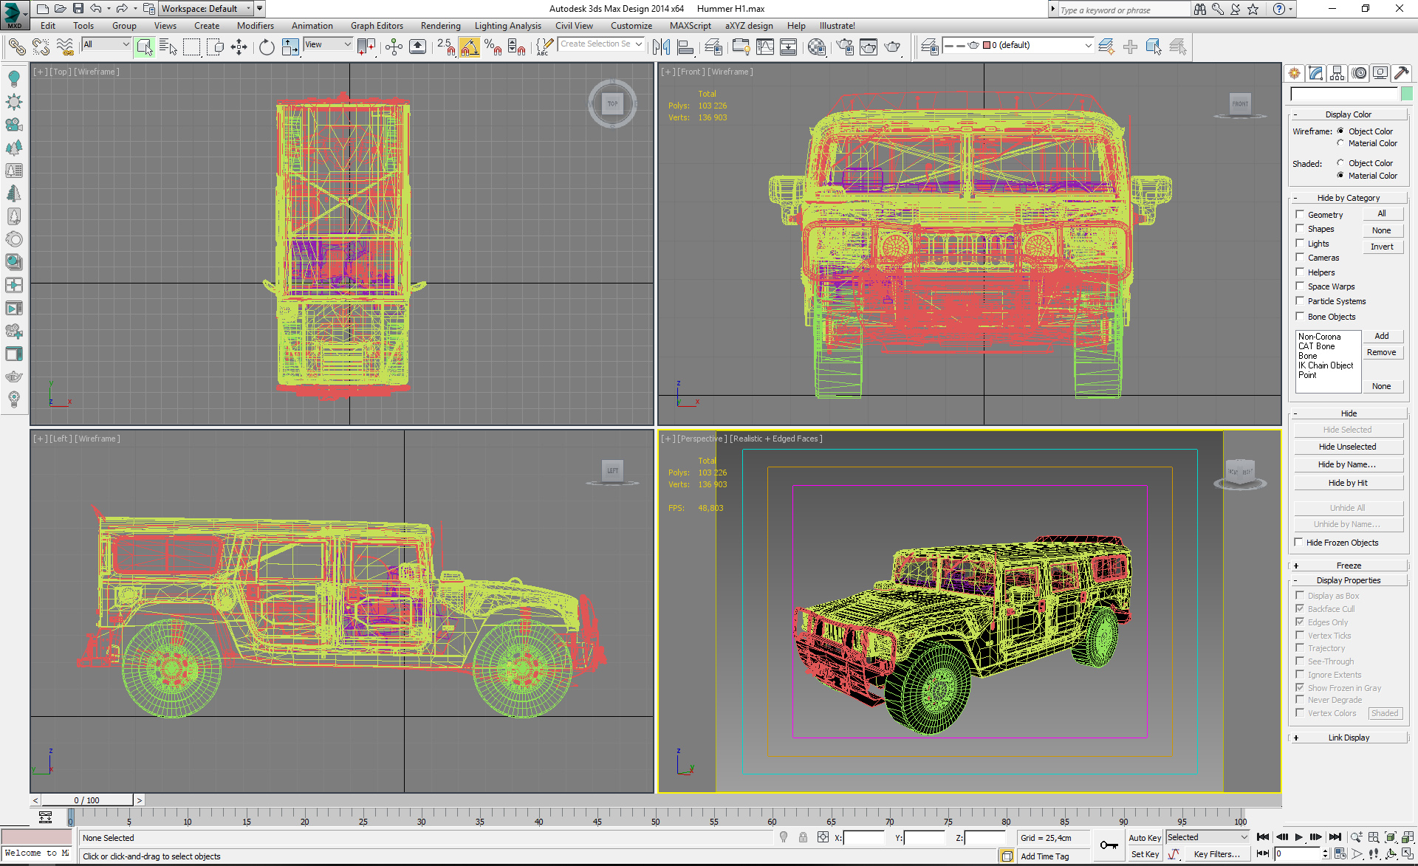Open the Rendering menu
The height and width of the screenshot is (866, 1418).
[x=440, y=26]
